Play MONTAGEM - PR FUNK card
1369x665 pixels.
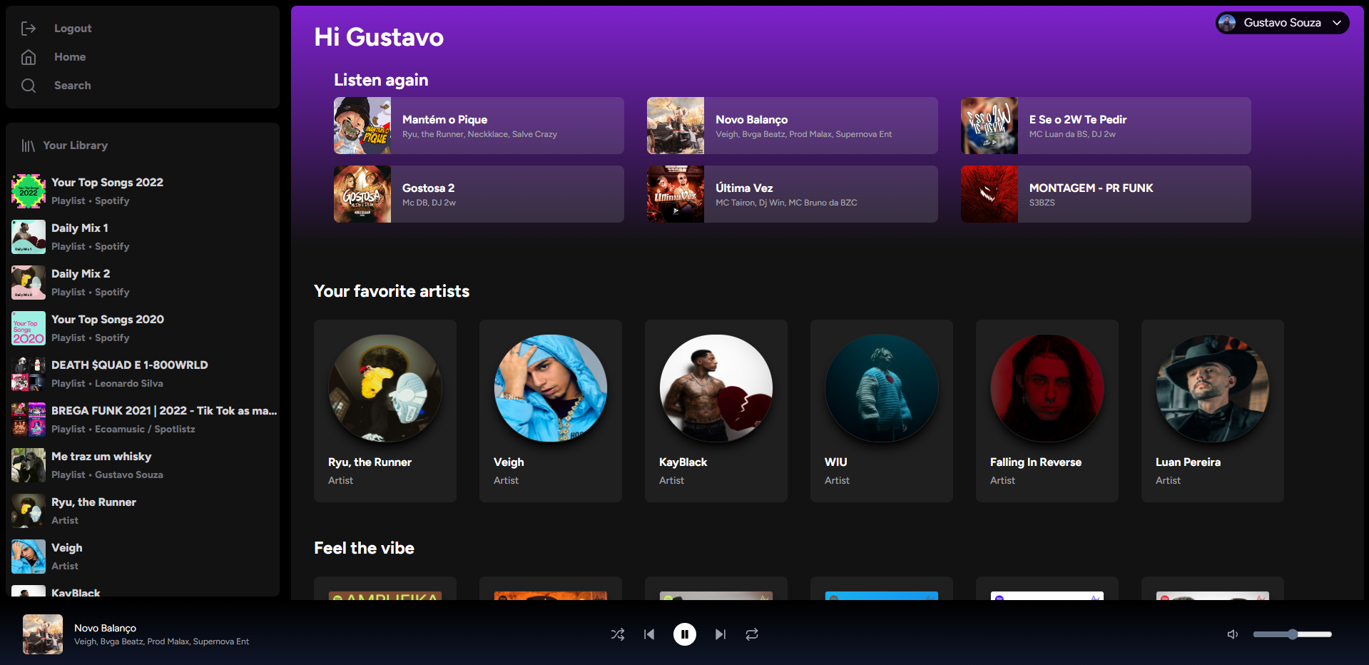click(1106, 194)
